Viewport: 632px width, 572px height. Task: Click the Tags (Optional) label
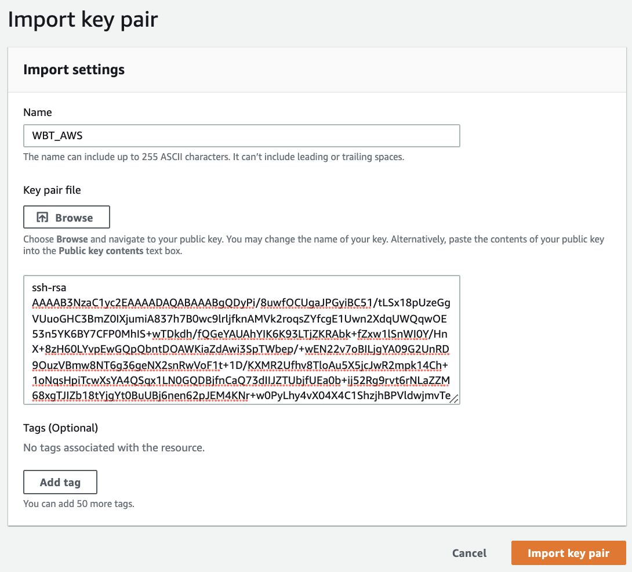point(60,428)
